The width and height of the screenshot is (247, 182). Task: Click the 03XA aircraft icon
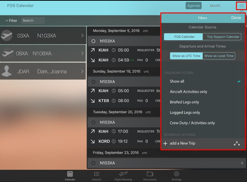7,36
